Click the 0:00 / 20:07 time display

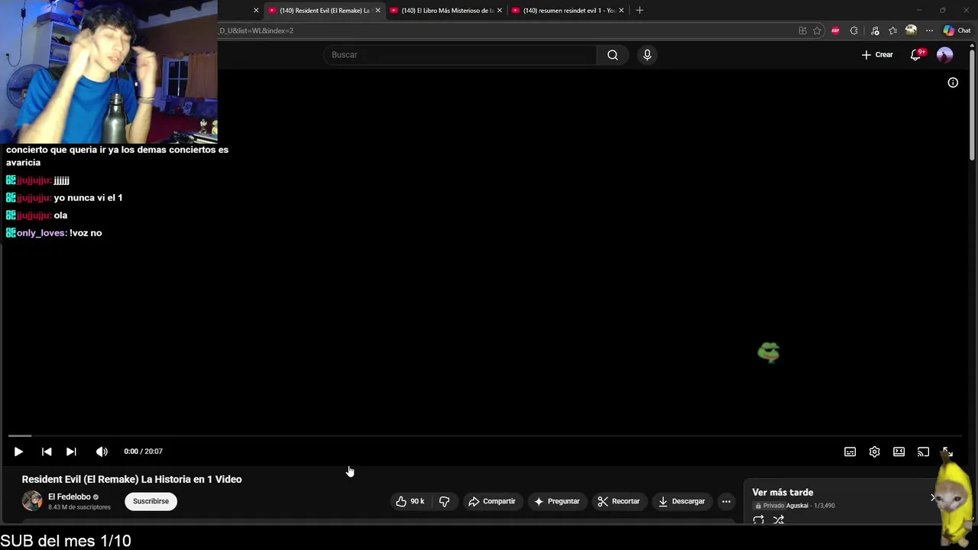click(143, 451)
